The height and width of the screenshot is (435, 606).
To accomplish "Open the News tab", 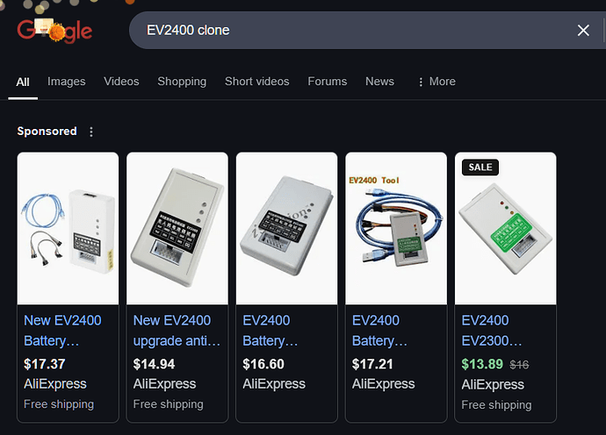I will (x=379, y=82).
